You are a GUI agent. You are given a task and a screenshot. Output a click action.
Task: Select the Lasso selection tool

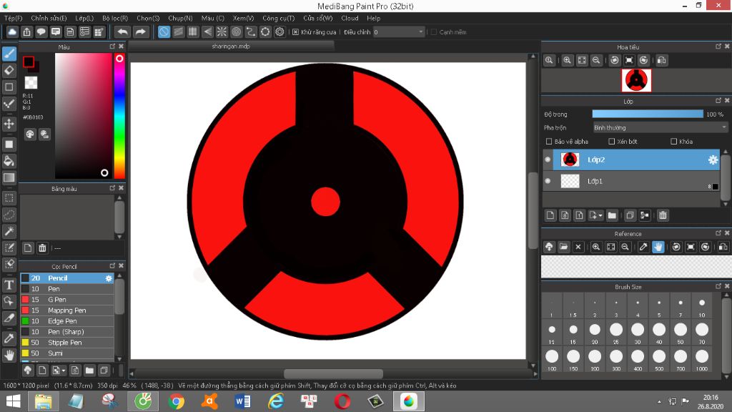tap(9, 215)
